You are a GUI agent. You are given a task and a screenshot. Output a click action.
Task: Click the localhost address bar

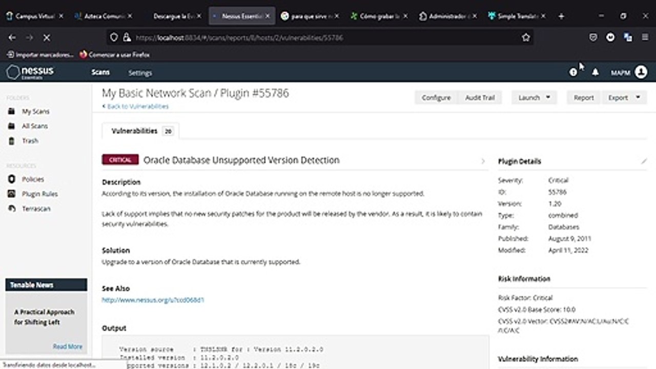point(320,37)
